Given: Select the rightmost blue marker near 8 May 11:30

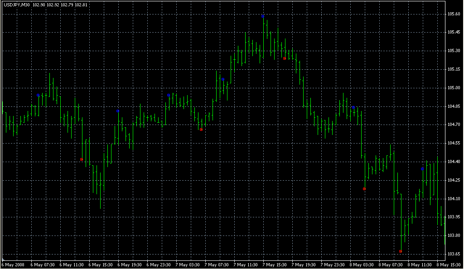Looking at the screenshot, I should click(422, 169).
